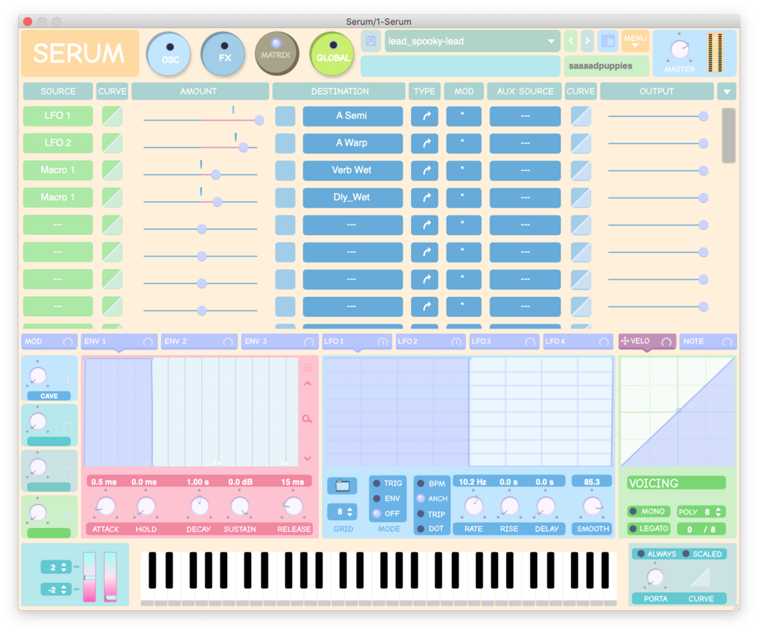Click the LFO 2 source button
The image size is (758, 632).
pos(57,143)
